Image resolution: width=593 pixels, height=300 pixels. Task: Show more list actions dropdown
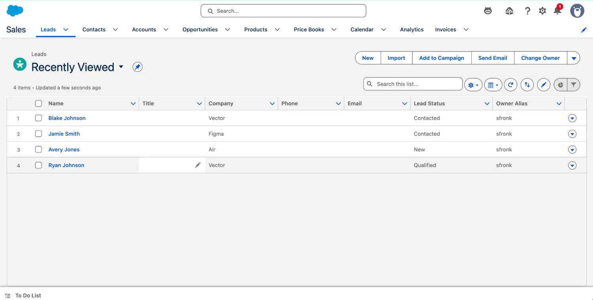574,58
